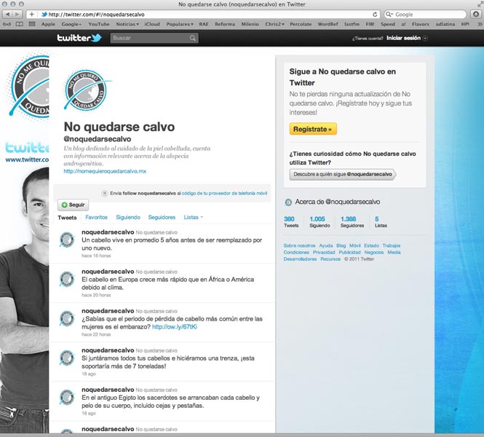
Task: Click 'hace 16 horas' timestamp
Action: pyautogui.click(x=96, y=256)
